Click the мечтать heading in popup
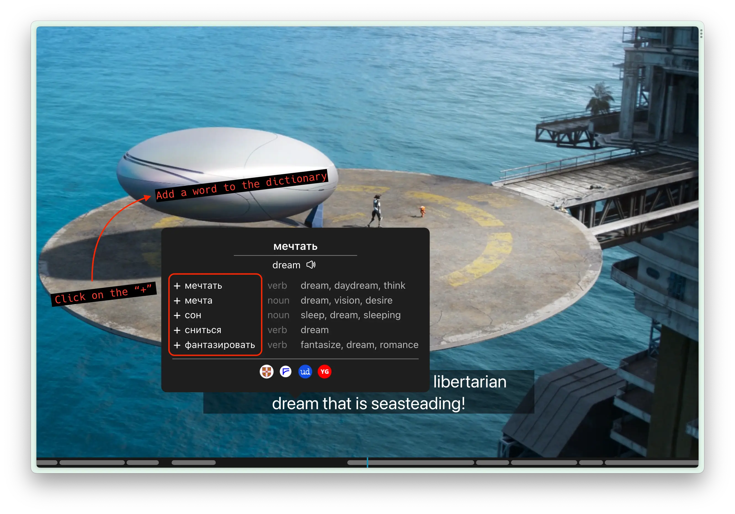The height and width of the screenshot is (514, 735). click(295, 246)
